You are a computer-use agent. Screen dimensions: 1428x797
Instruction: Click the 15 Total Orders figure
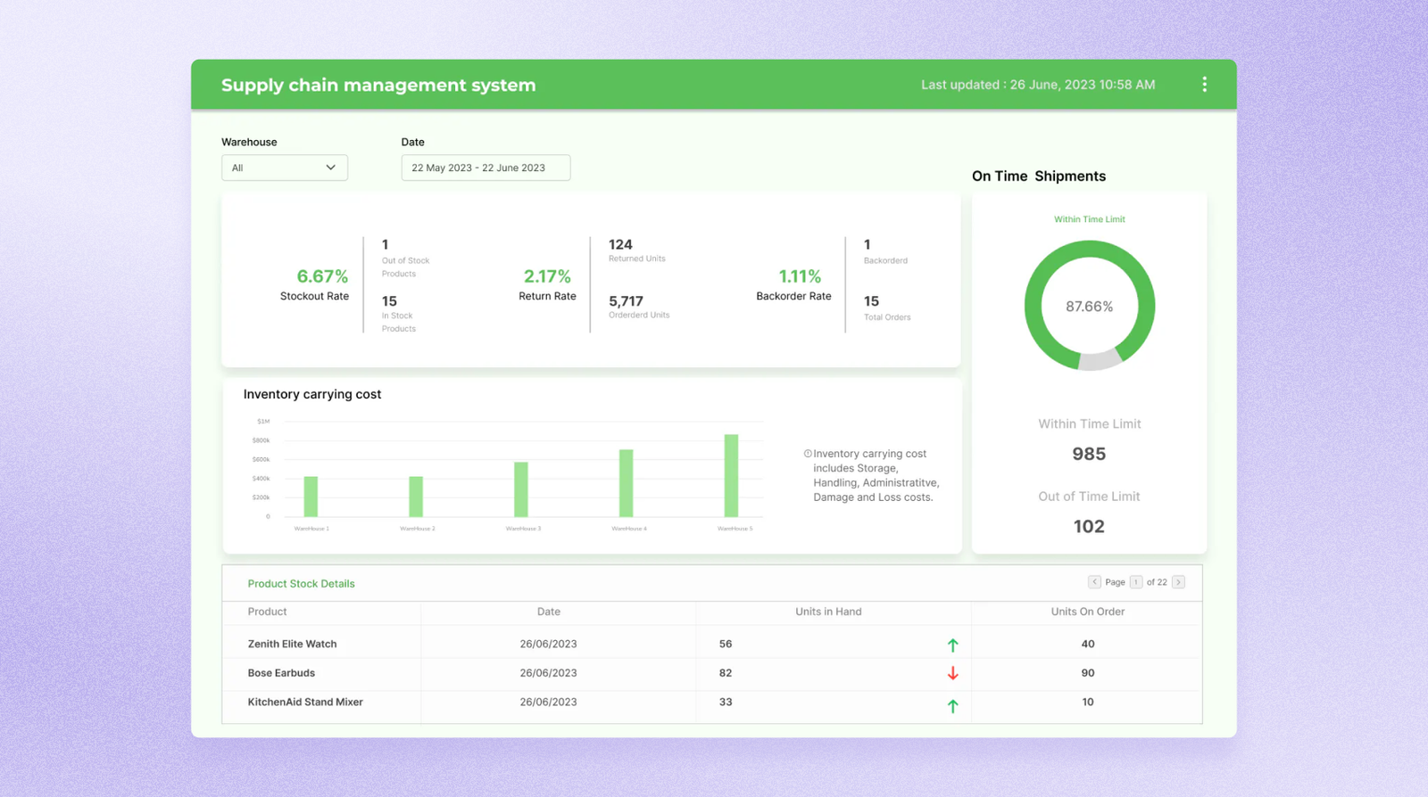click(871, 301)
